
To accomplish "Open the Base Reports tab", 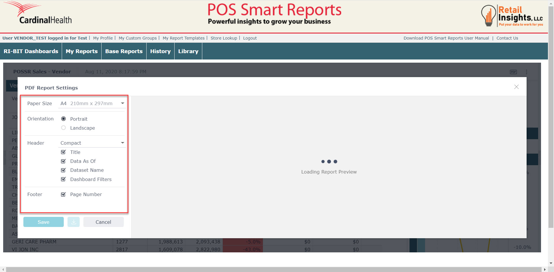I will coord(124,51).
